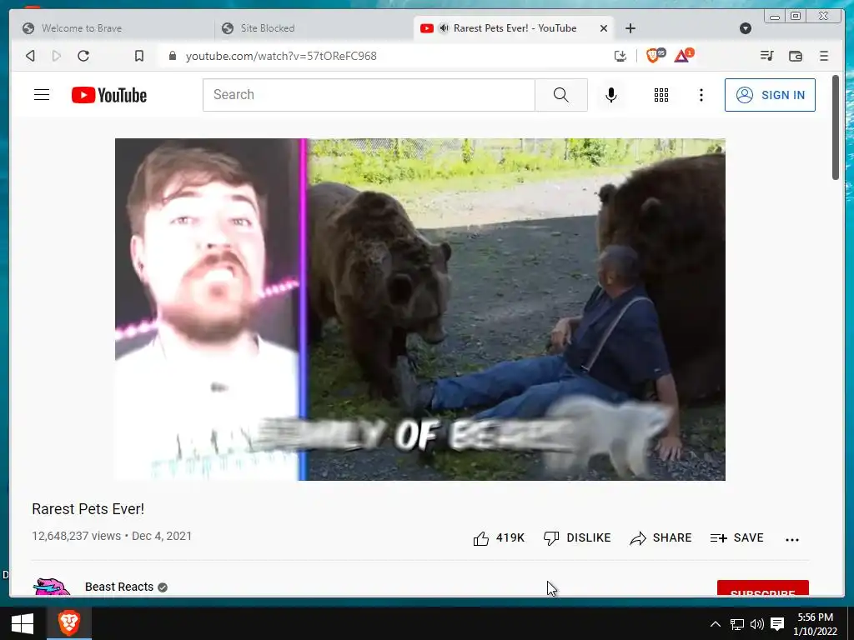The width and height of the screenshot is (854, 640).
Task: Click the Brave icon in the taskbar
Action: (x=68, y=623)
